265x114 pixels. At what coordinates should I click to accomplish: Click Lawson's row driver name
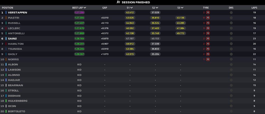tap(14, 70)
